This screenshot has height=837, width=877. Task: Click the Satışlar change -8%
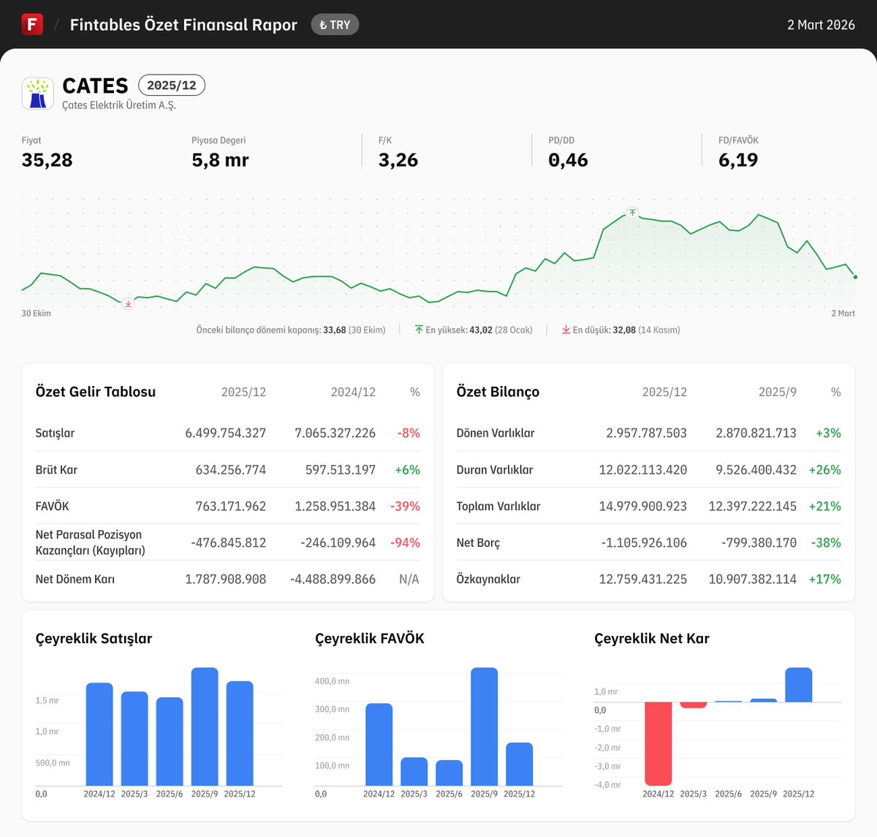(409, 433)
